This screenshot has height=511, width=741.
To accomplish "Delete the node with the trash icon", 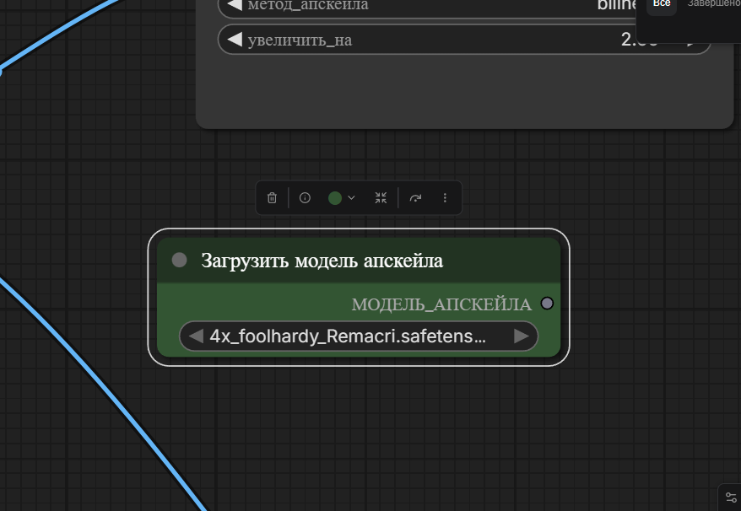I will pos(272,198).
